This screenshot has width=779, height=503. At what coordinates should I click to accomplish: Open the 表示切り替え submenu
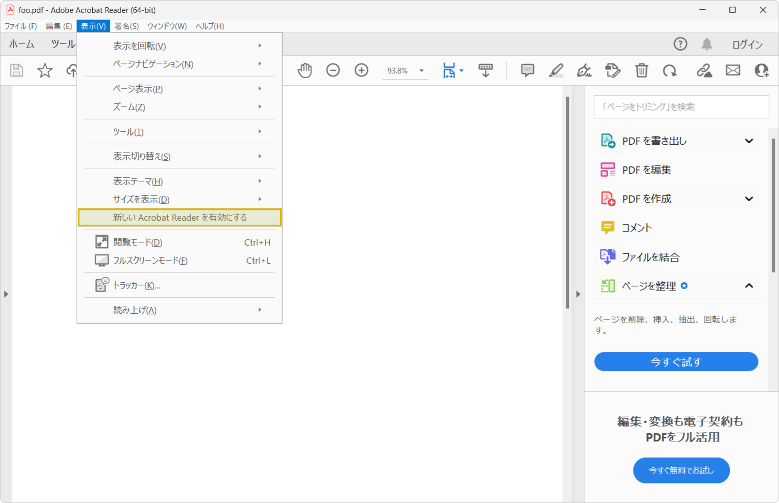point(180,157)
